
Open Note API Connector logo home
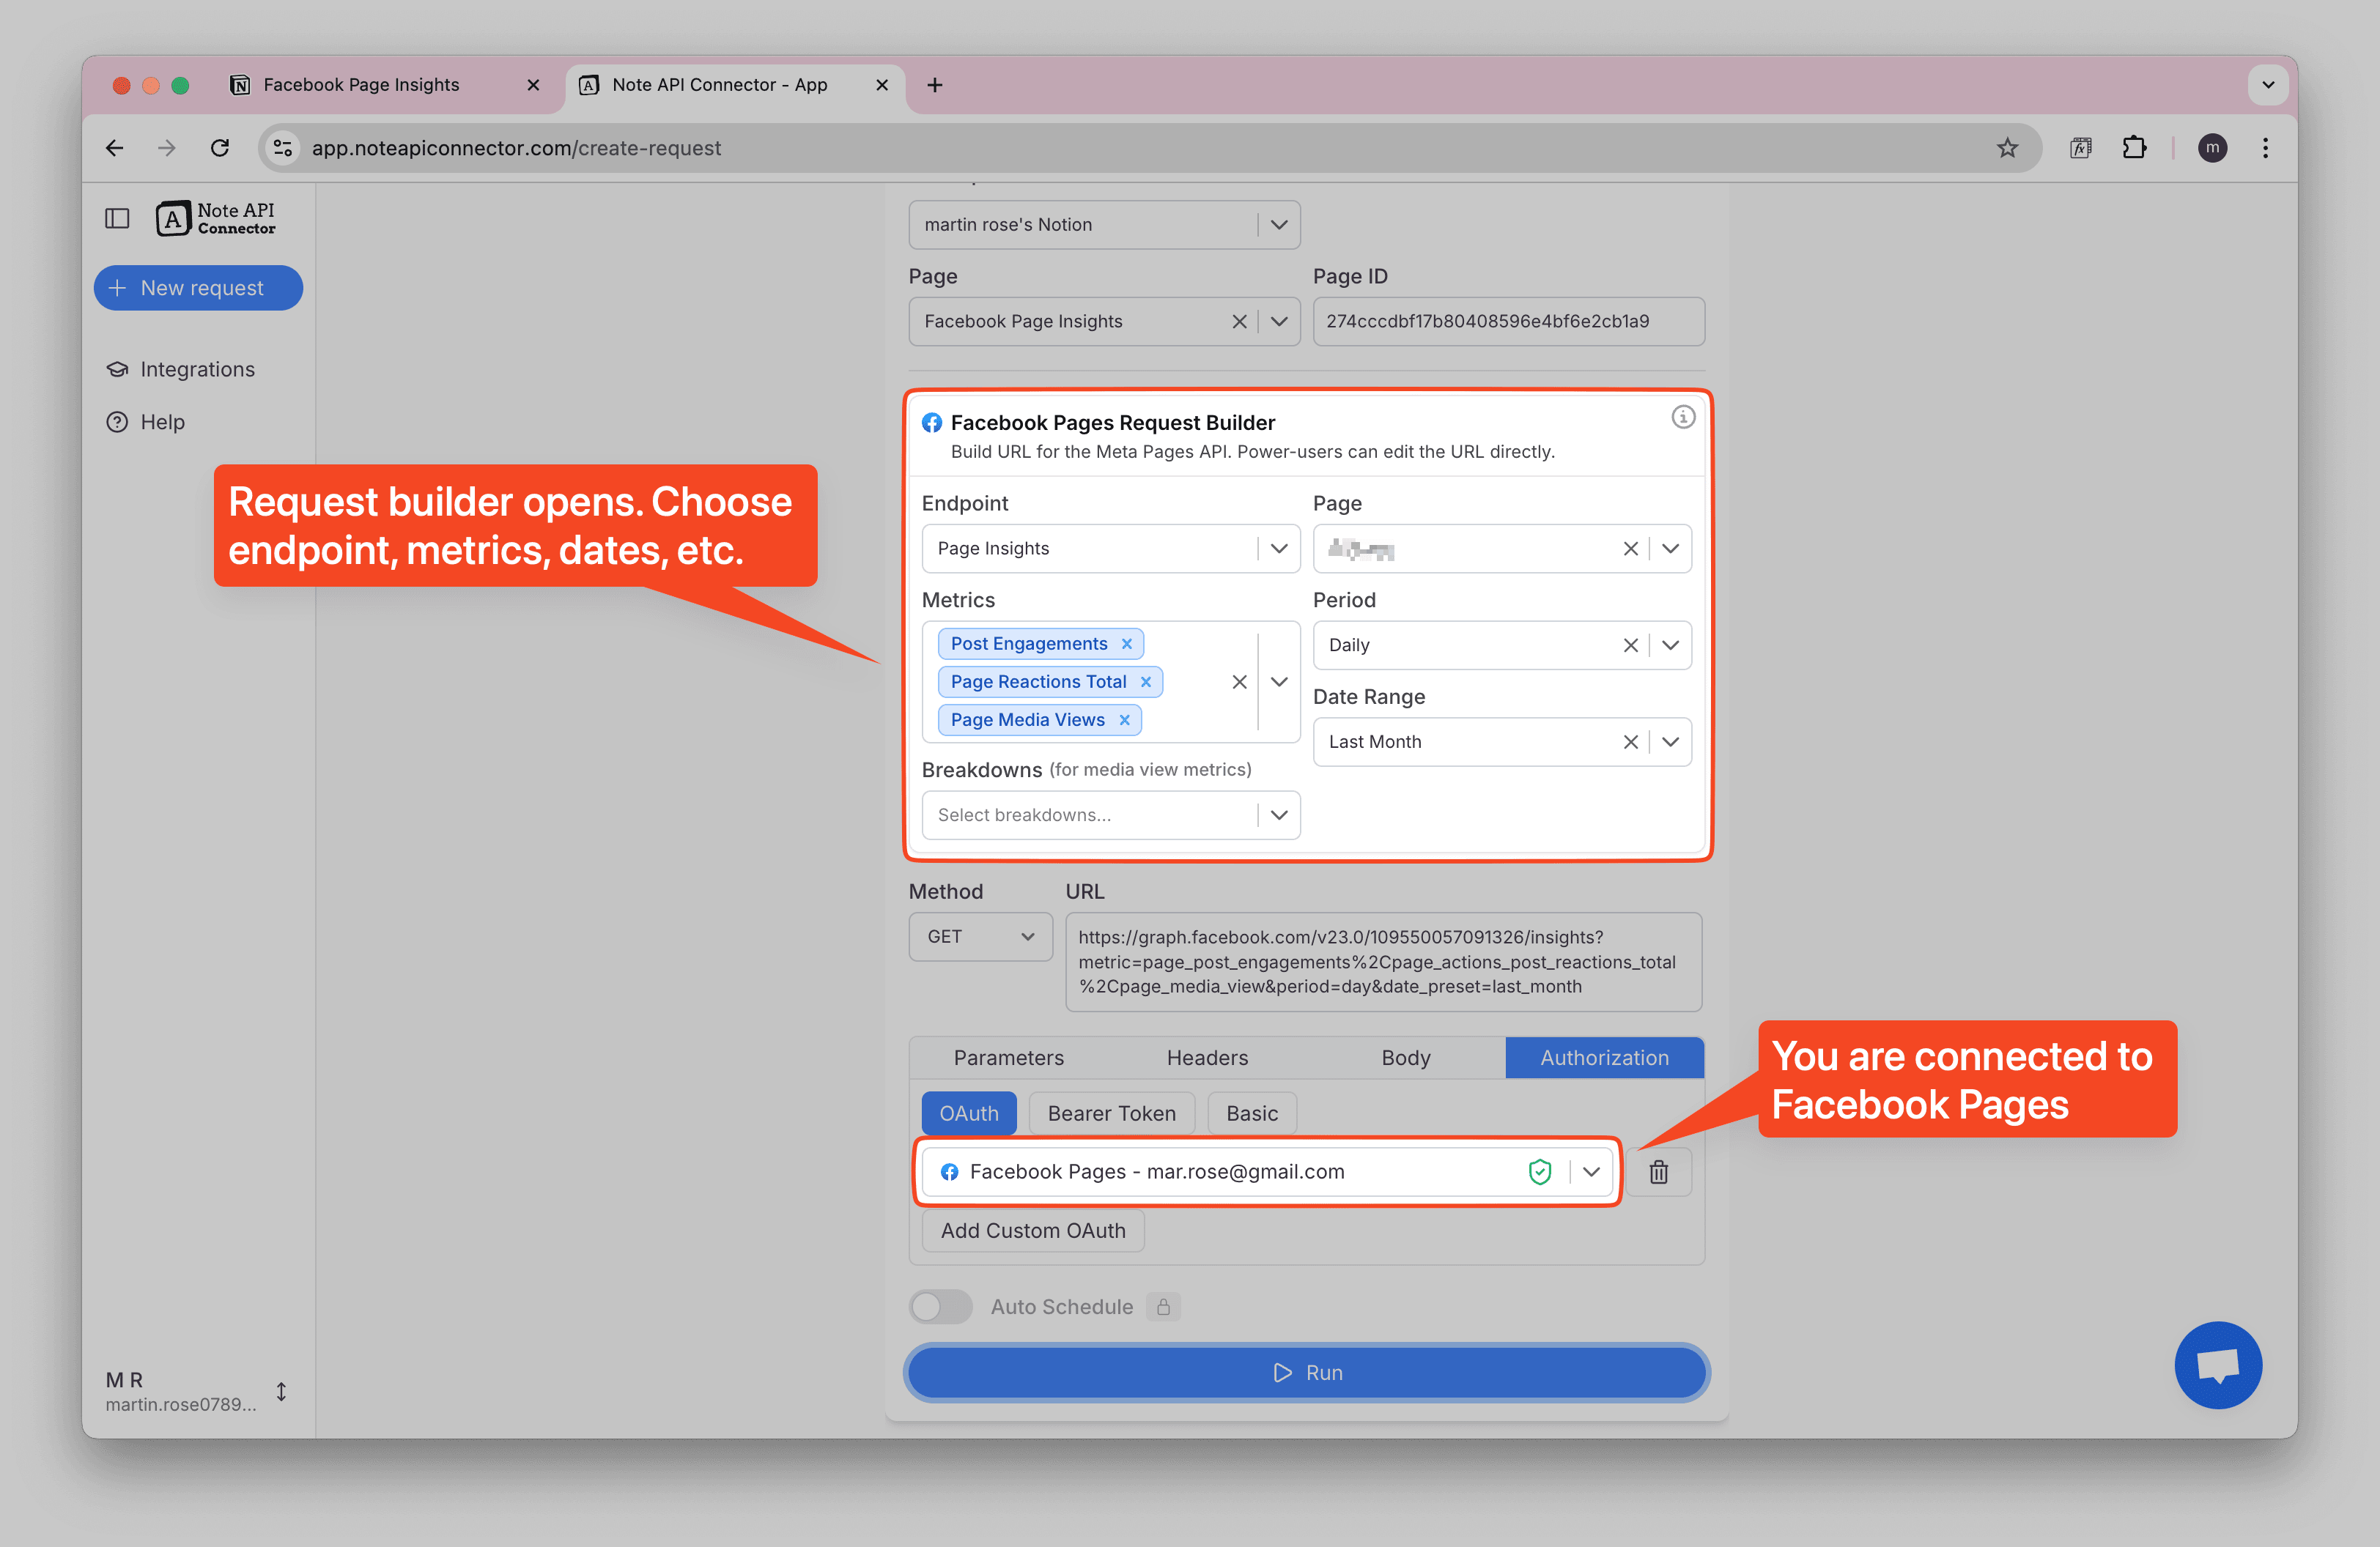click(x=216, y=218)
